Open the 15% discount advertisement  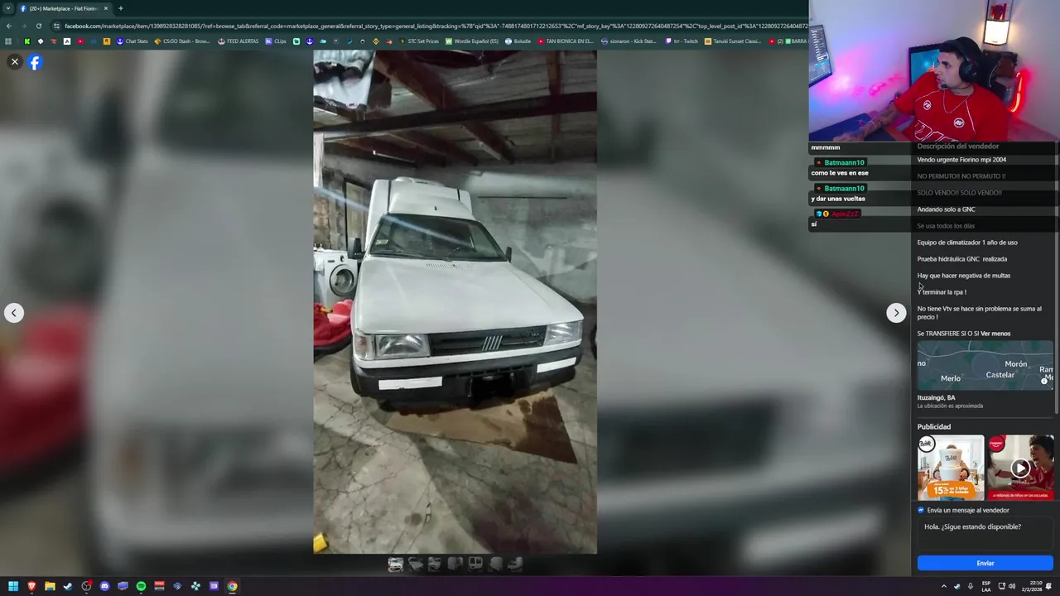click(951, 468)
